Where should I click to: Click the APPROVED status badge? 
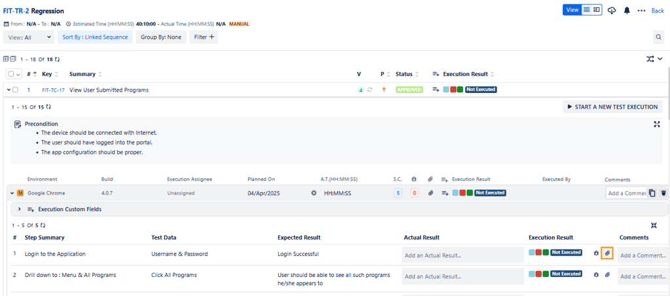tap(409, 90)
